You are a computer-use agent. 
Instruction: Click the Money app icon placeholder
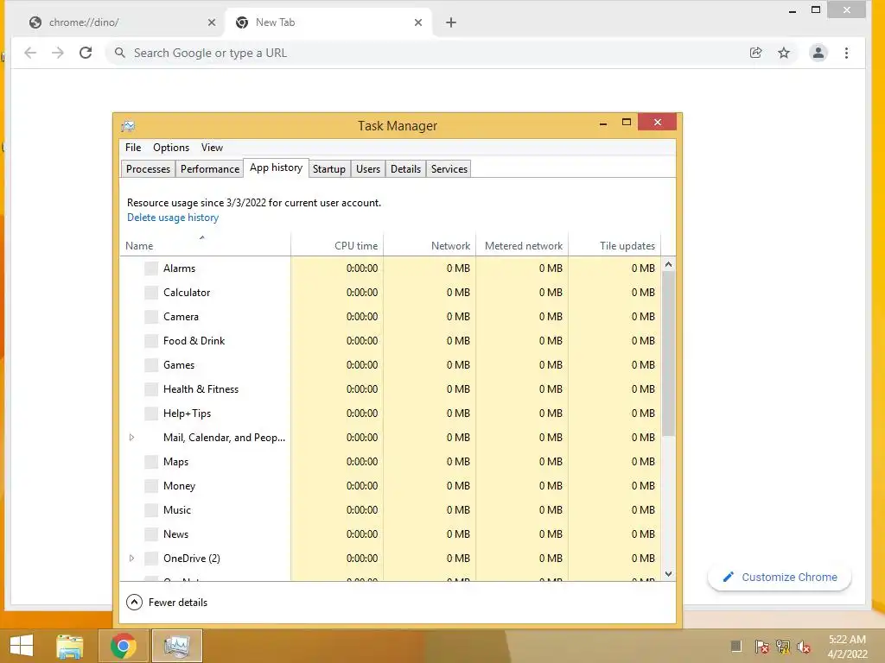click(x=150, y=486)
